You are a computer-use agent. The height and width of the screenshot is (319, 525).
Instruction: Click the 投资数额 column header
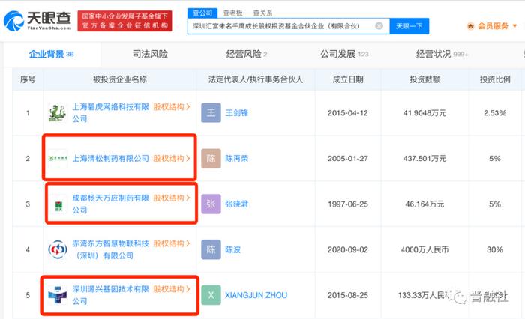pos(425,79)
